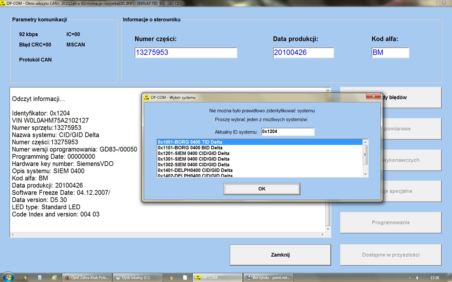The image size is (452, 282).
Task: Switch to Opel Zafira Klub Firefox window
Action: (x=87, y=278)
